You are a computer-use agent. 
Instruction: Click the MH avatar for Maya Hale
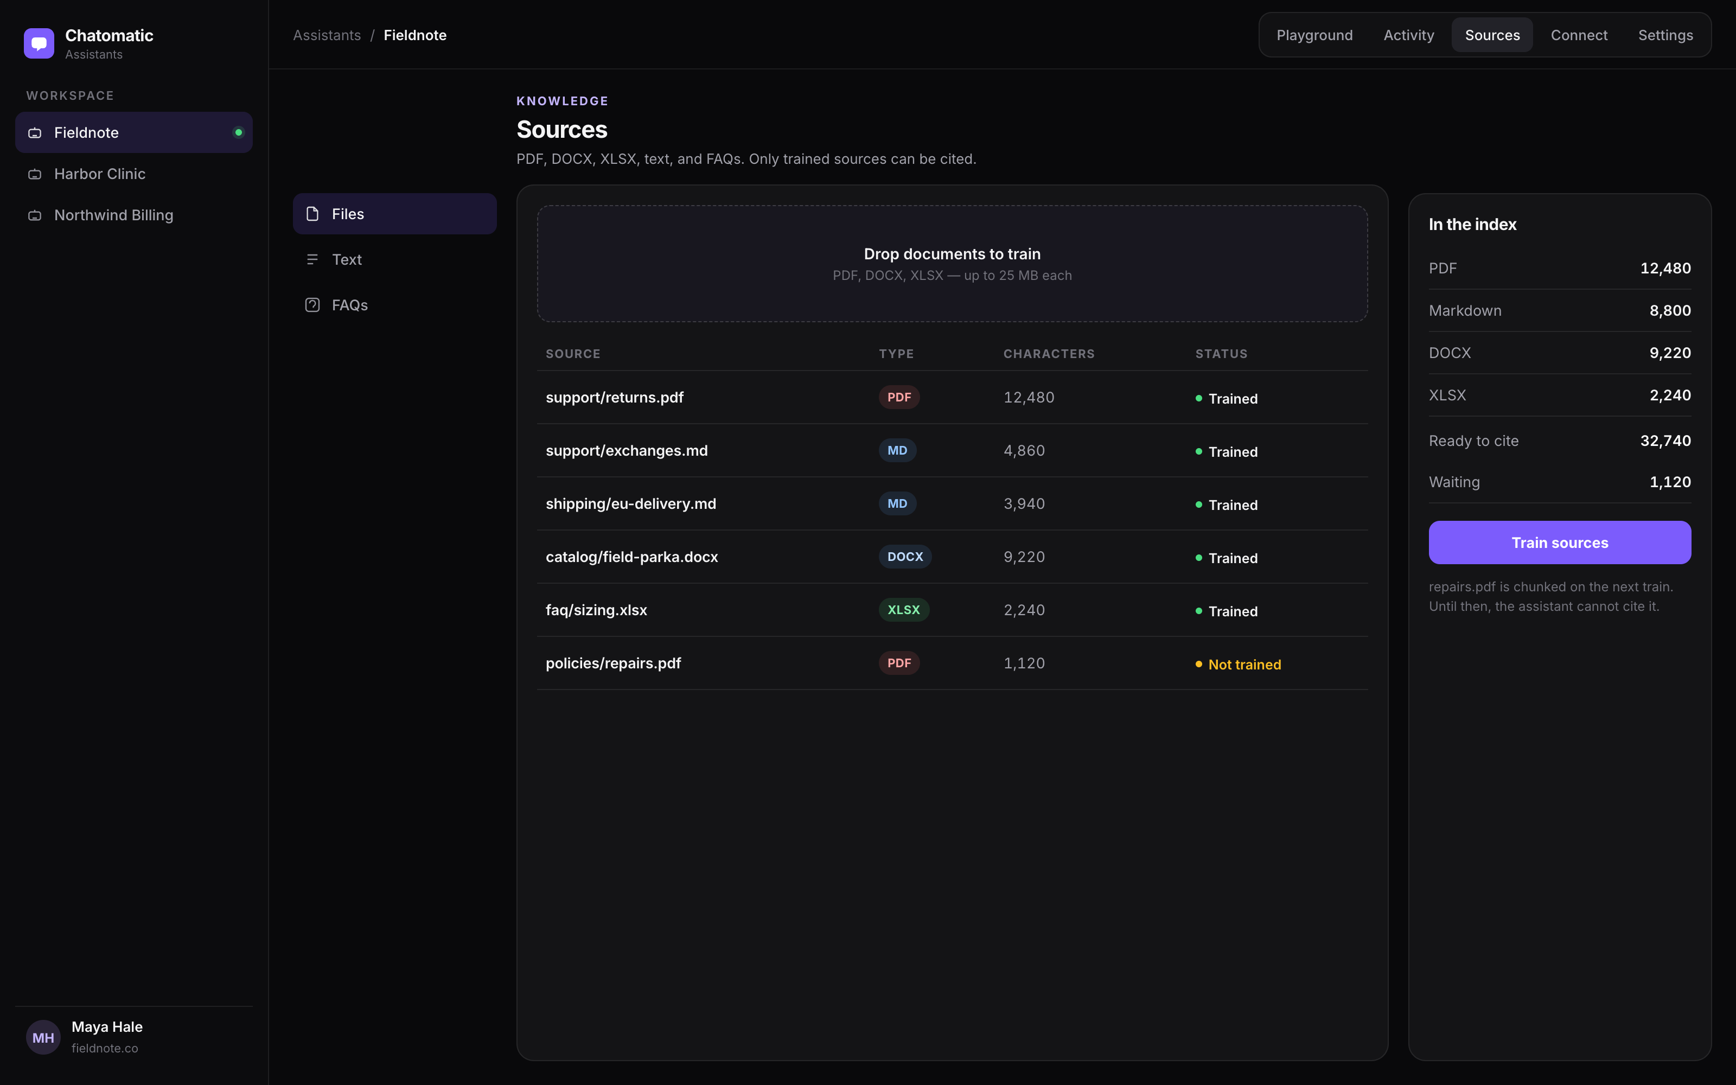(x=43, y=1037)
